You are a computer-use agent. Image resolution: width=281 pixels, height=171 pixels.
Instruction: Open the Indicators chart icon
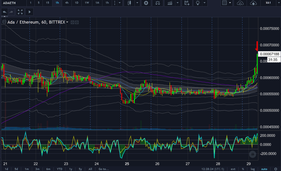(x=170, y=3)
